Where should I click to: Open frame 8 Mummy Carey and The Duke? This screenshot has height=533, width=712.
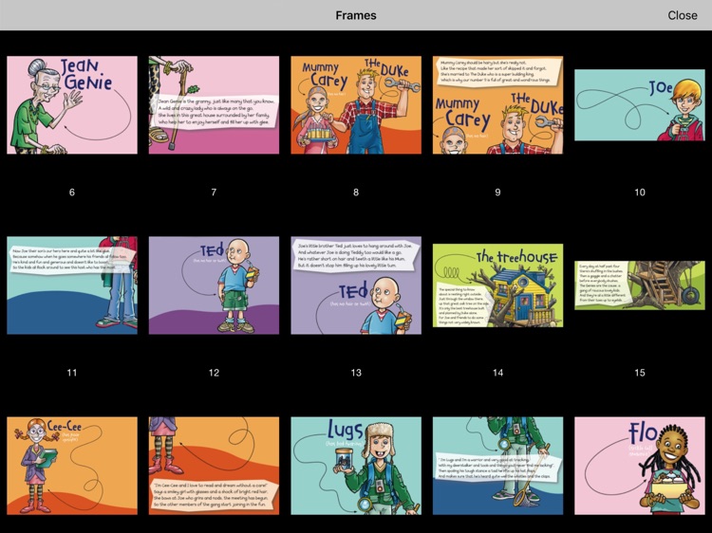[356, 104]
